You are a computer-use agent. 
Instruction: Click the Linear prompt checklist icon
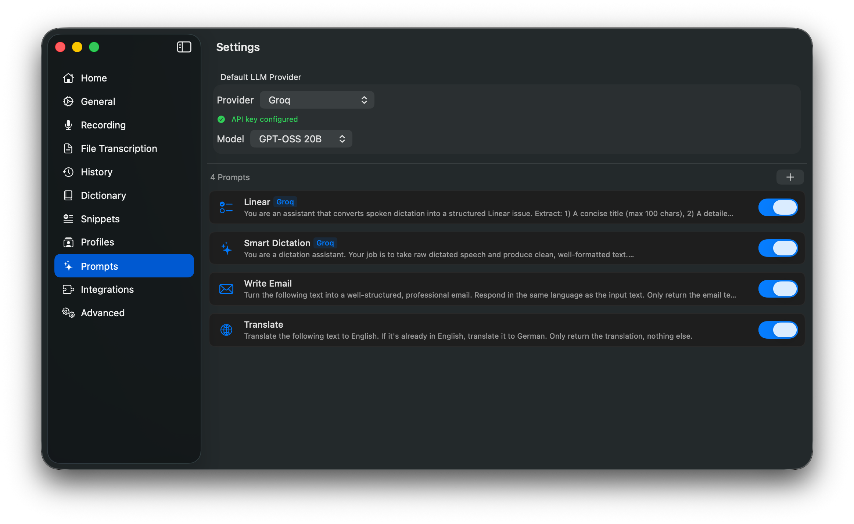click(226, 207)
